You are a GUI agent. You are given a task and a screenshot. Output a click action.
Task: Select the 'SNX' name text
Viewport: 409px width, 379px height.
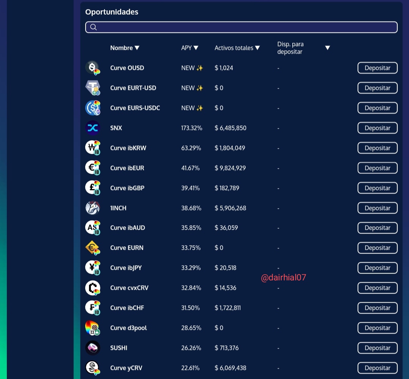(x=116, y=128)
